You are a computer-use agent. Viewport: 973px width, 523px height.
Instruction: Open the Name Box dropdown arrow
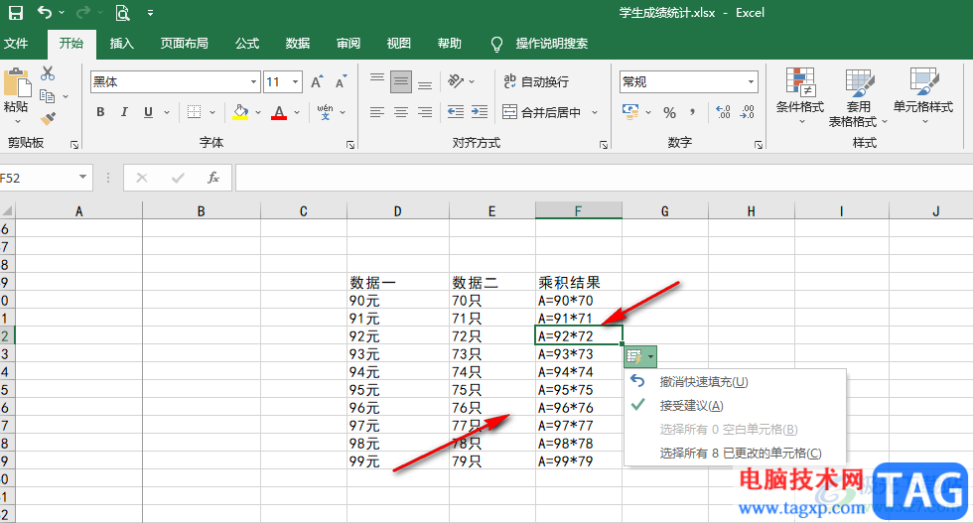click(x=82, y=178)
